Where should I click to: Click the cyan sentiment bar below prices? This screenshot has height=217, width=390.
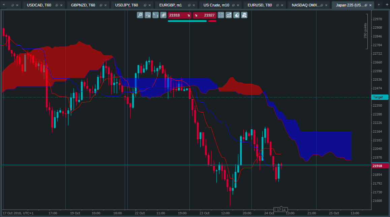click(187, 21)
